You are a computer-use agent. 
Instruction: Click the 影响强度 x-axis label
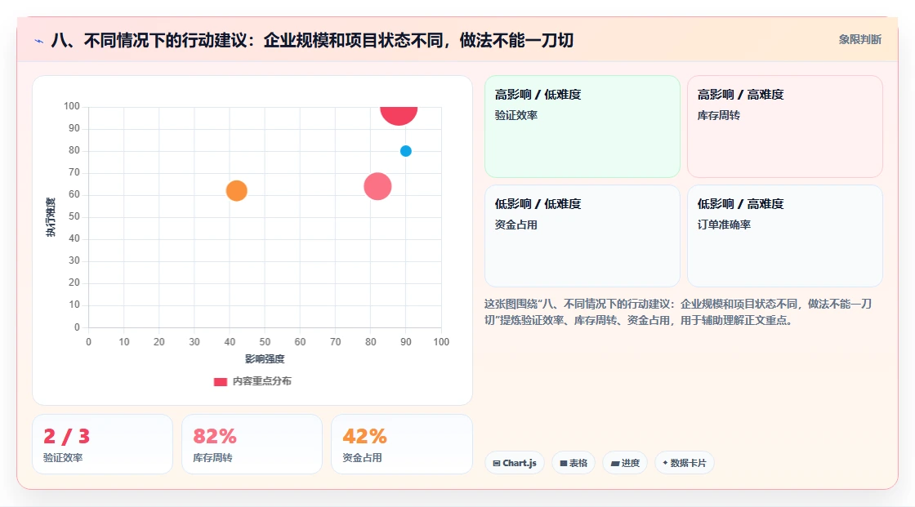265,358
